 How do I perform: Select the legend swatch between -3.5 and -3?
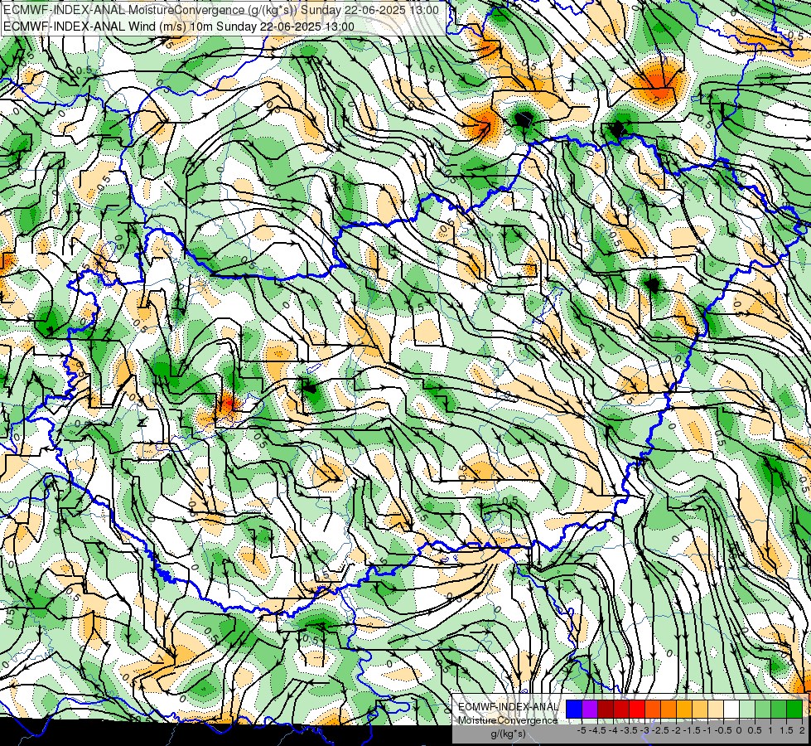click(637, 710)
